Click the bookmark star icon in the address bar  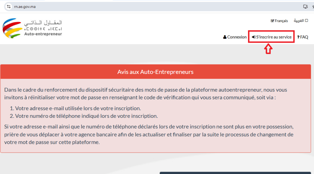(x=313, y=7)
